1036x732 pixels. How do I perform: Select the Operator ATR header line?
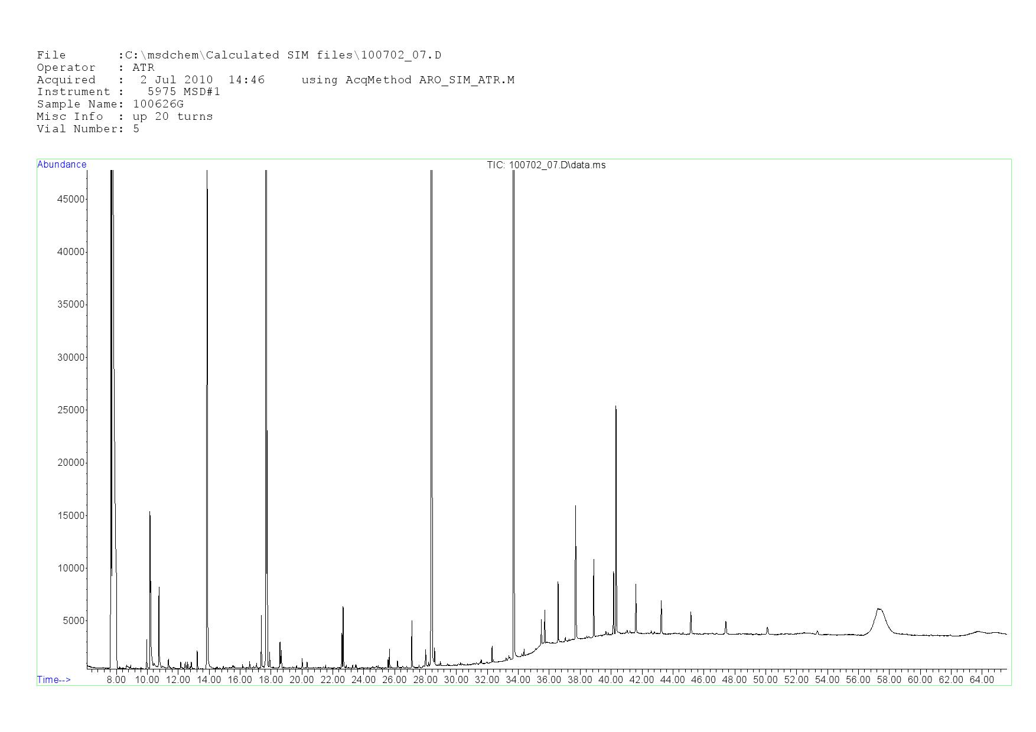[95, 68]
